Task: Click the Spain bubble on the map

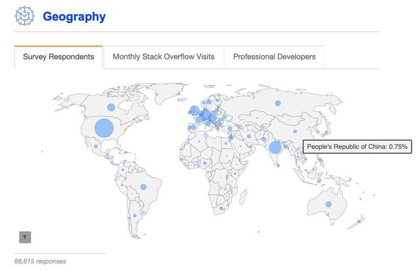Action: click(x=193, y=127)
